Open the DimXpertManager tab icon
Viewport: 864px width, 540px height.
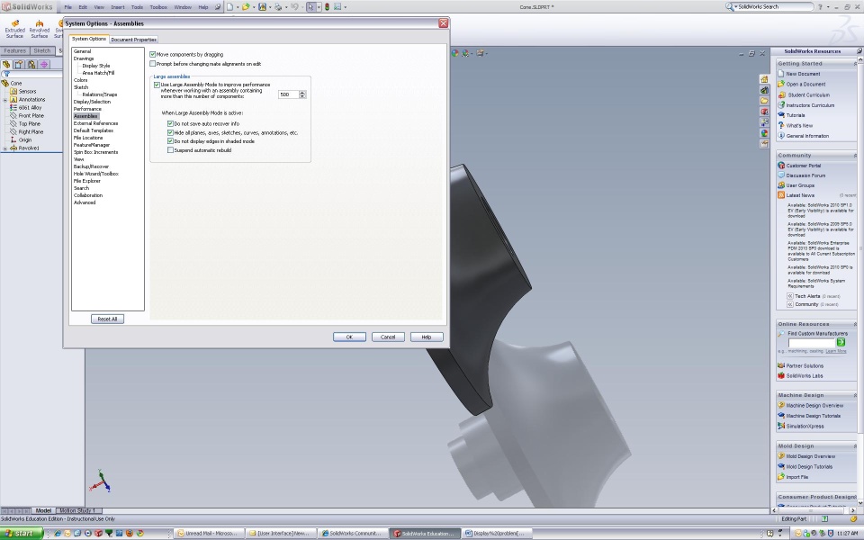45,65
